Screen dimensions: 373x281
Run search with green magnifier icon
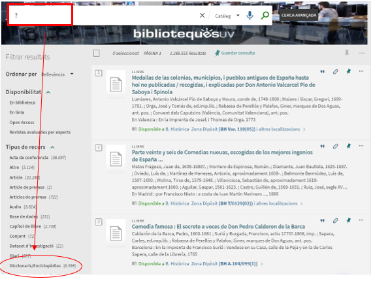pyautogui.click(x=265, y=16)
